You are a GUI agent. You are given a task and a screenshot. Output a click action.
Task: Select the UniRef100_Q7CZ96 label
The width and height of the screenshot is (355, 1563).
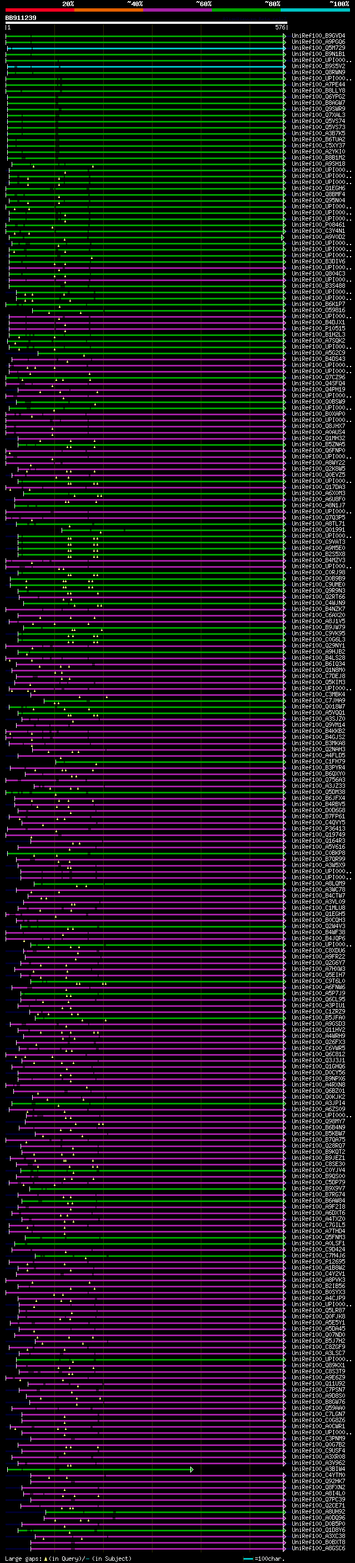tap(318, 378)
